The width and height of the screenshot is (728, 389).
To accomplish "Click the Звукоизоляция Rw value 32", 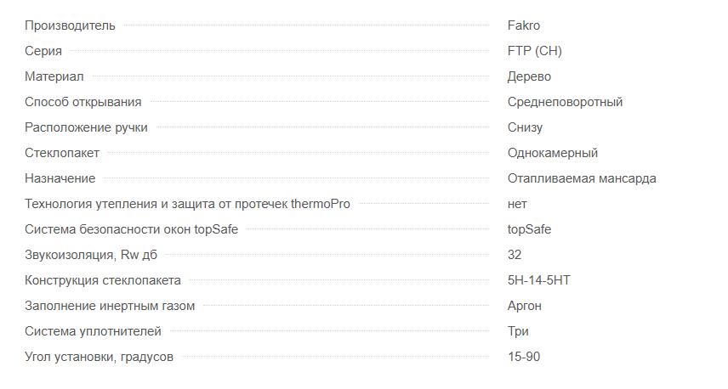I will 515,255.
